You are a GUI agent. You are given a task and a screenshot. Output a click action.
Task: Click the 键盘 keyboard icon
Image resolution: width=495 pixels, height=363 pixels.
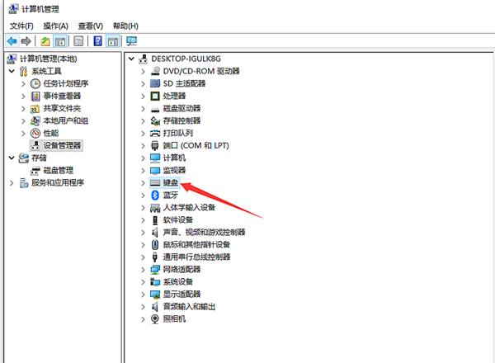[x=155, y=183]
